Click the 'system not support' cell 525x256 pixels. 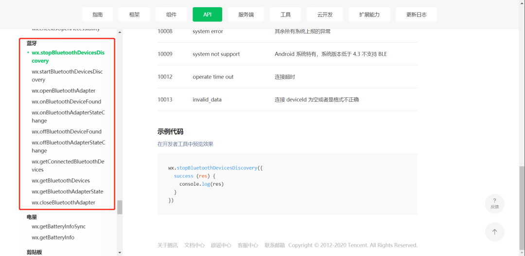pos(216,54)
